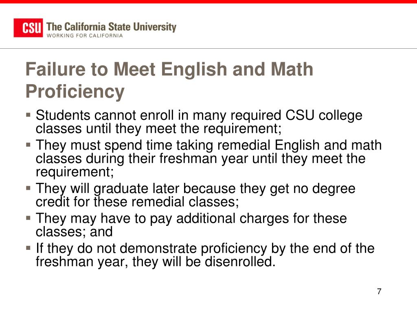Click the text 'pay additional charges for these'
Image resolution: width=417 pixels, height=312 pixels.
point(248,219)
